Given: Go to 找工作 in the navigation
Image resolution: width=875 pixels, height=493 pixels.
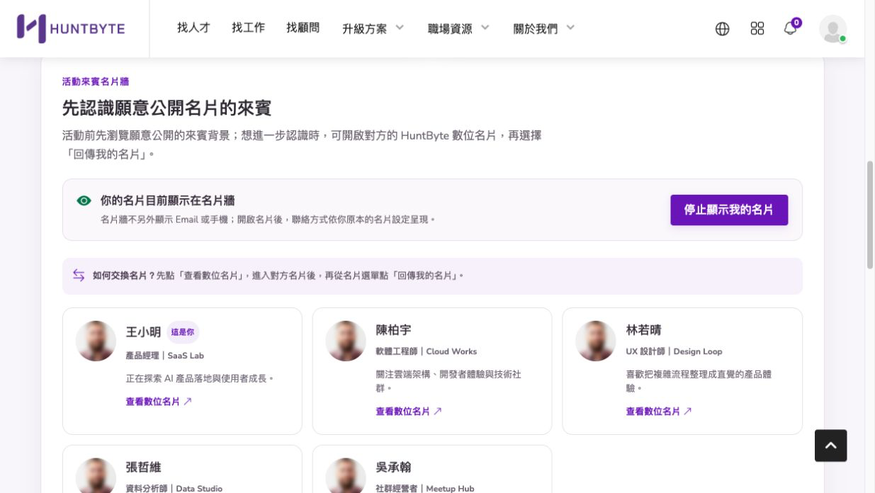Looking at the screenshot, I should pyautogui.click(x=249, y=28).
